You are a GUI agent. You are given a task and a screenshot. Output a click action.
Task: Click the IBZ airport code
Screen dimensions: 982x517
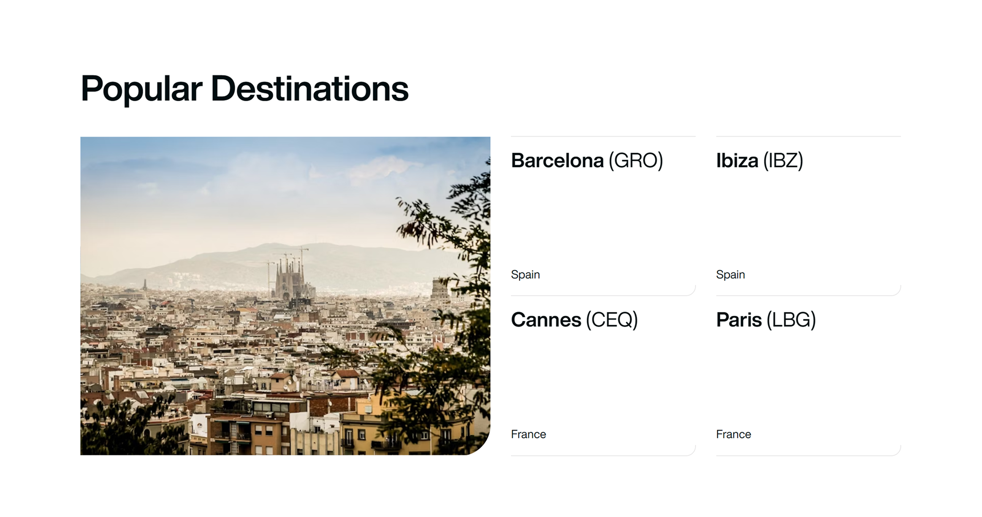[x=783, y=161]
